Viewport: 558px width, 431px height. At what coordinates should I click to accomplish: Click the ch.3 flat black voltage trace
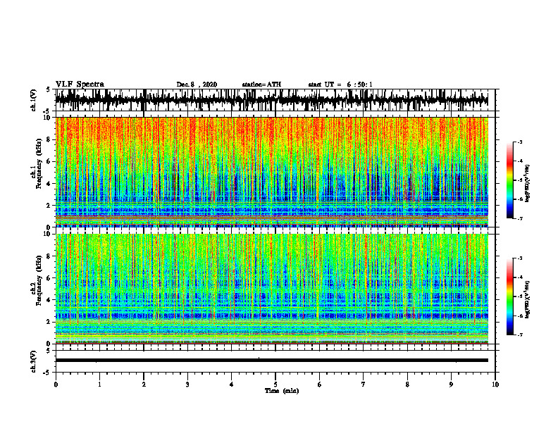pyautogui.click(x=271, y=361)
